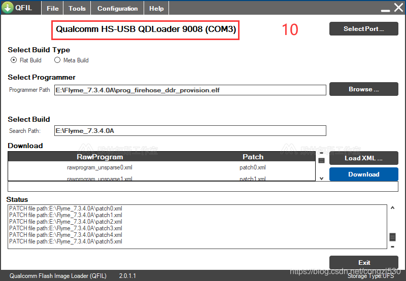Click the download list scrollbar thumb
The height and width of the screenshot is (281, 406).
[x=321, y=161]
